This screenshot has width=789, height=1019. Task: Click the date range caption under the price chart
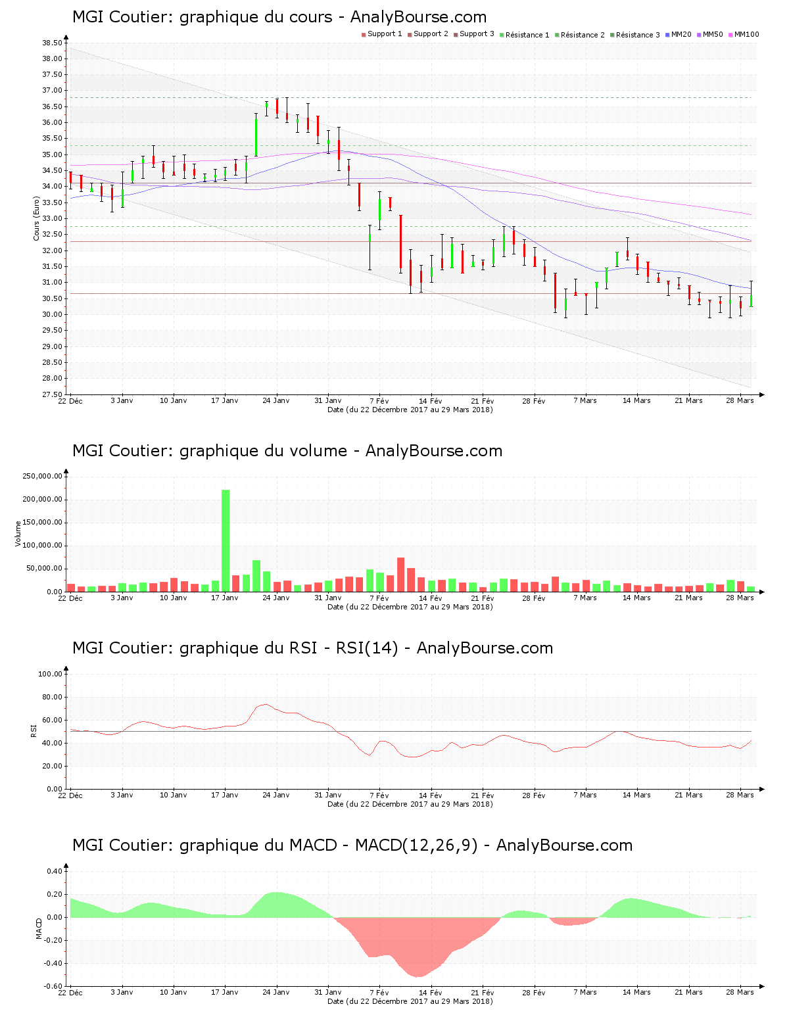410,409
